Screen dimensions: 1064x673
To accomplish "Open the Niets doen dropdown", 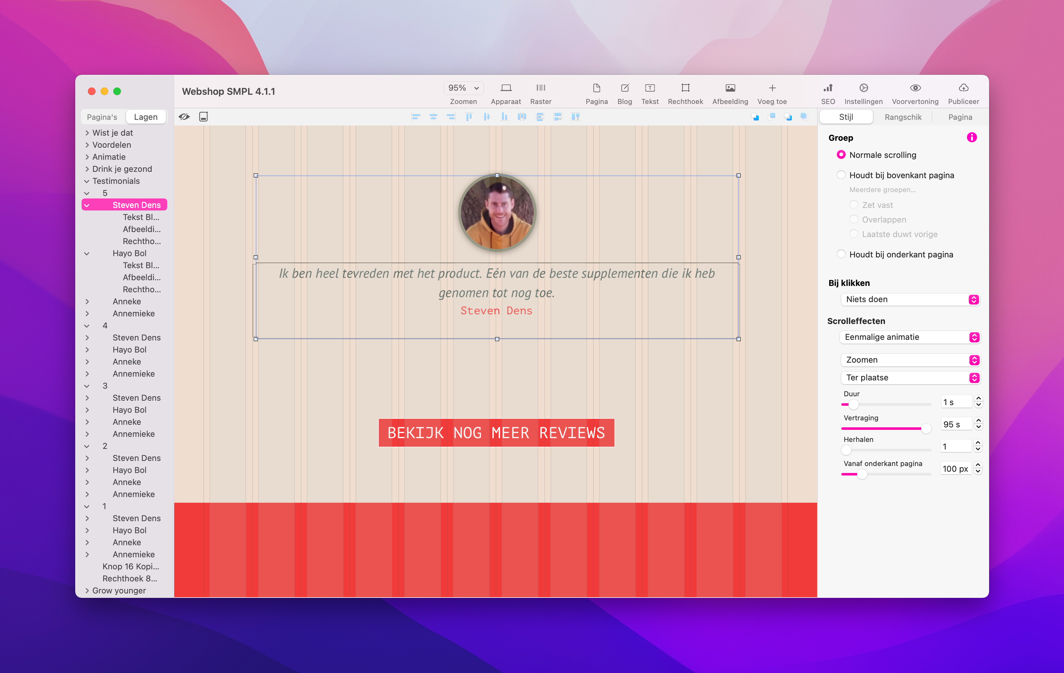I will point(910,299).
